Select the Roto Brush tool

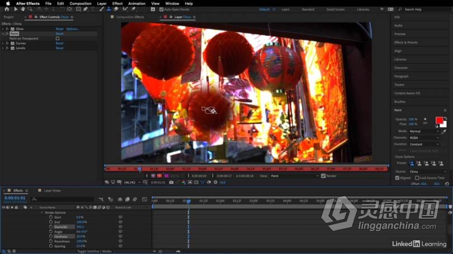125,9
